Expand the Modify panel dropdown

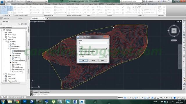[x=110, y=15]
